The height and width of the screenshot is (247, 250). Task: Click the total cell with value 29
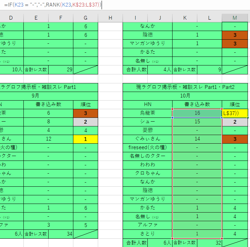61,70
